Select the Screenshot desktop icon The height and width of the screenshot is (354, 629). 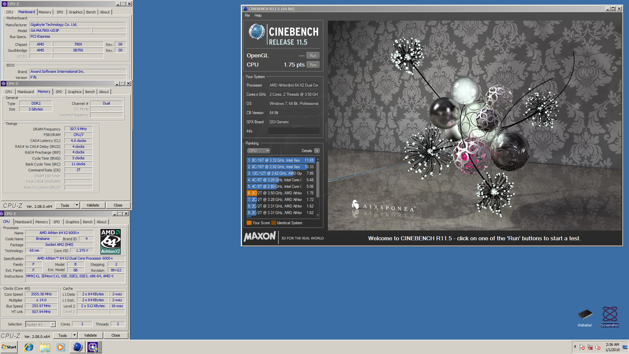610,317
